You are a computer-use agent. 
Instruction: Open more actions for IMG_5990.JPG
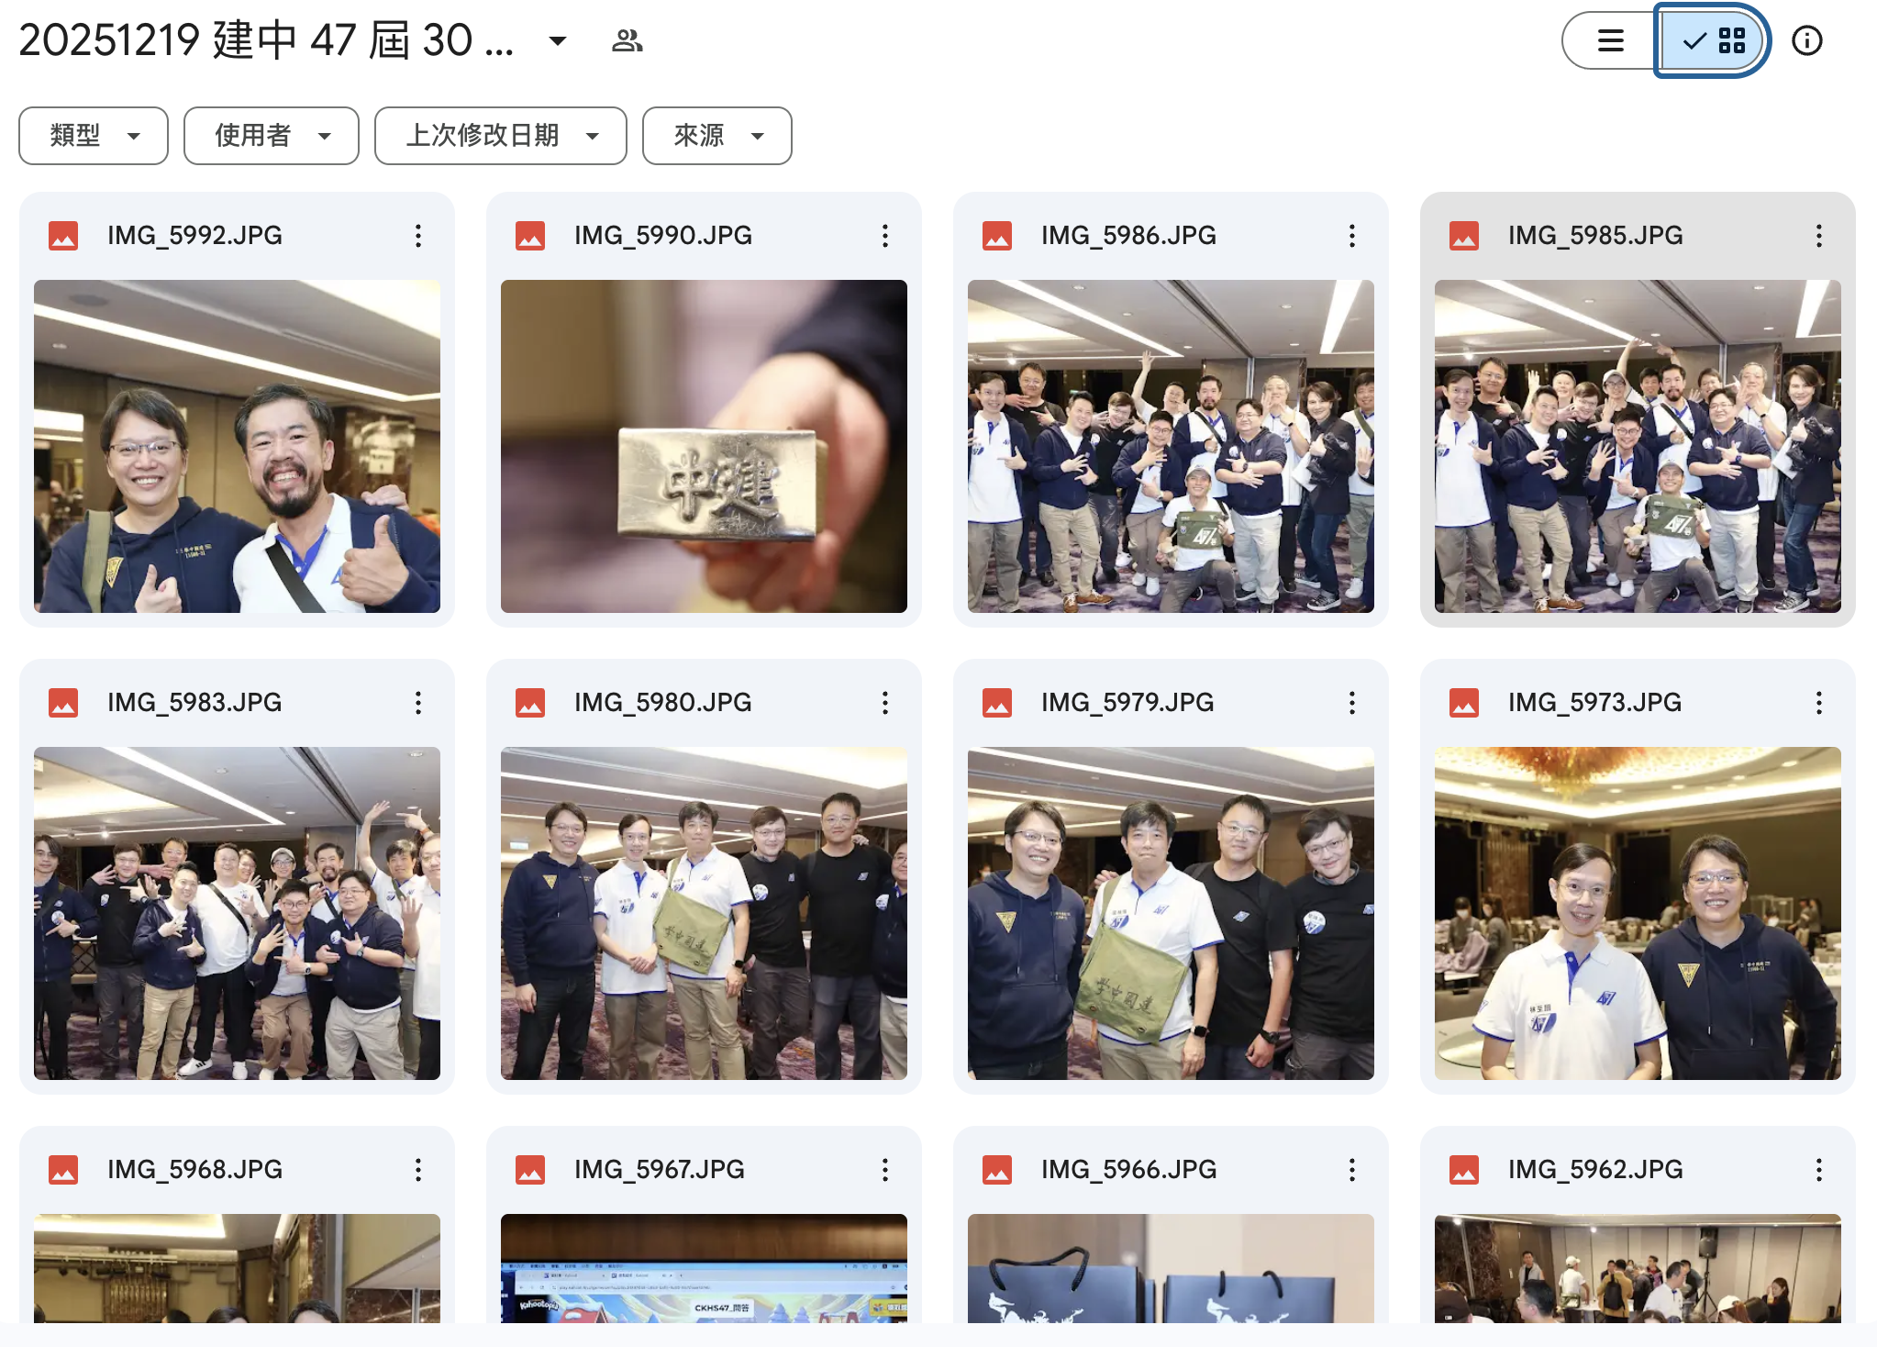885,236
